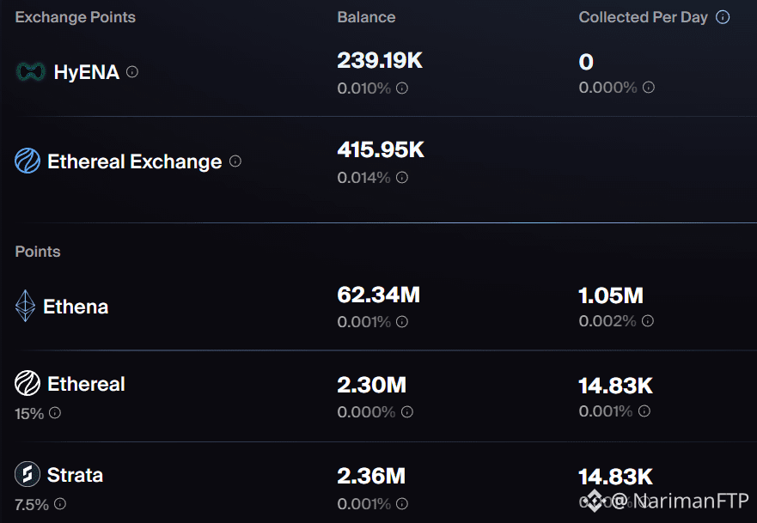Image resolution: width=757 pixels, height=523 pixels.
Task: Open info icon beside Ethereal 0.000% balance
Action: 407,412
